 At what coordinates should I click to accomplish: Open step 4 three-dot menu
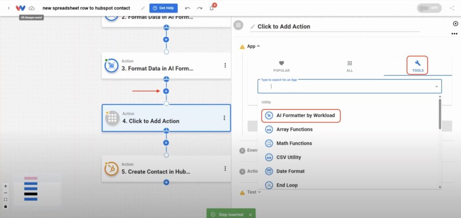click(x=224, y=118)
